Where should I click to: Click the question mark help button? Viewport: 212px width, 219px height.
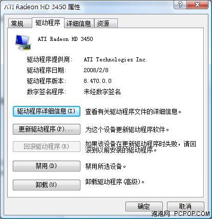pos(180,5)
